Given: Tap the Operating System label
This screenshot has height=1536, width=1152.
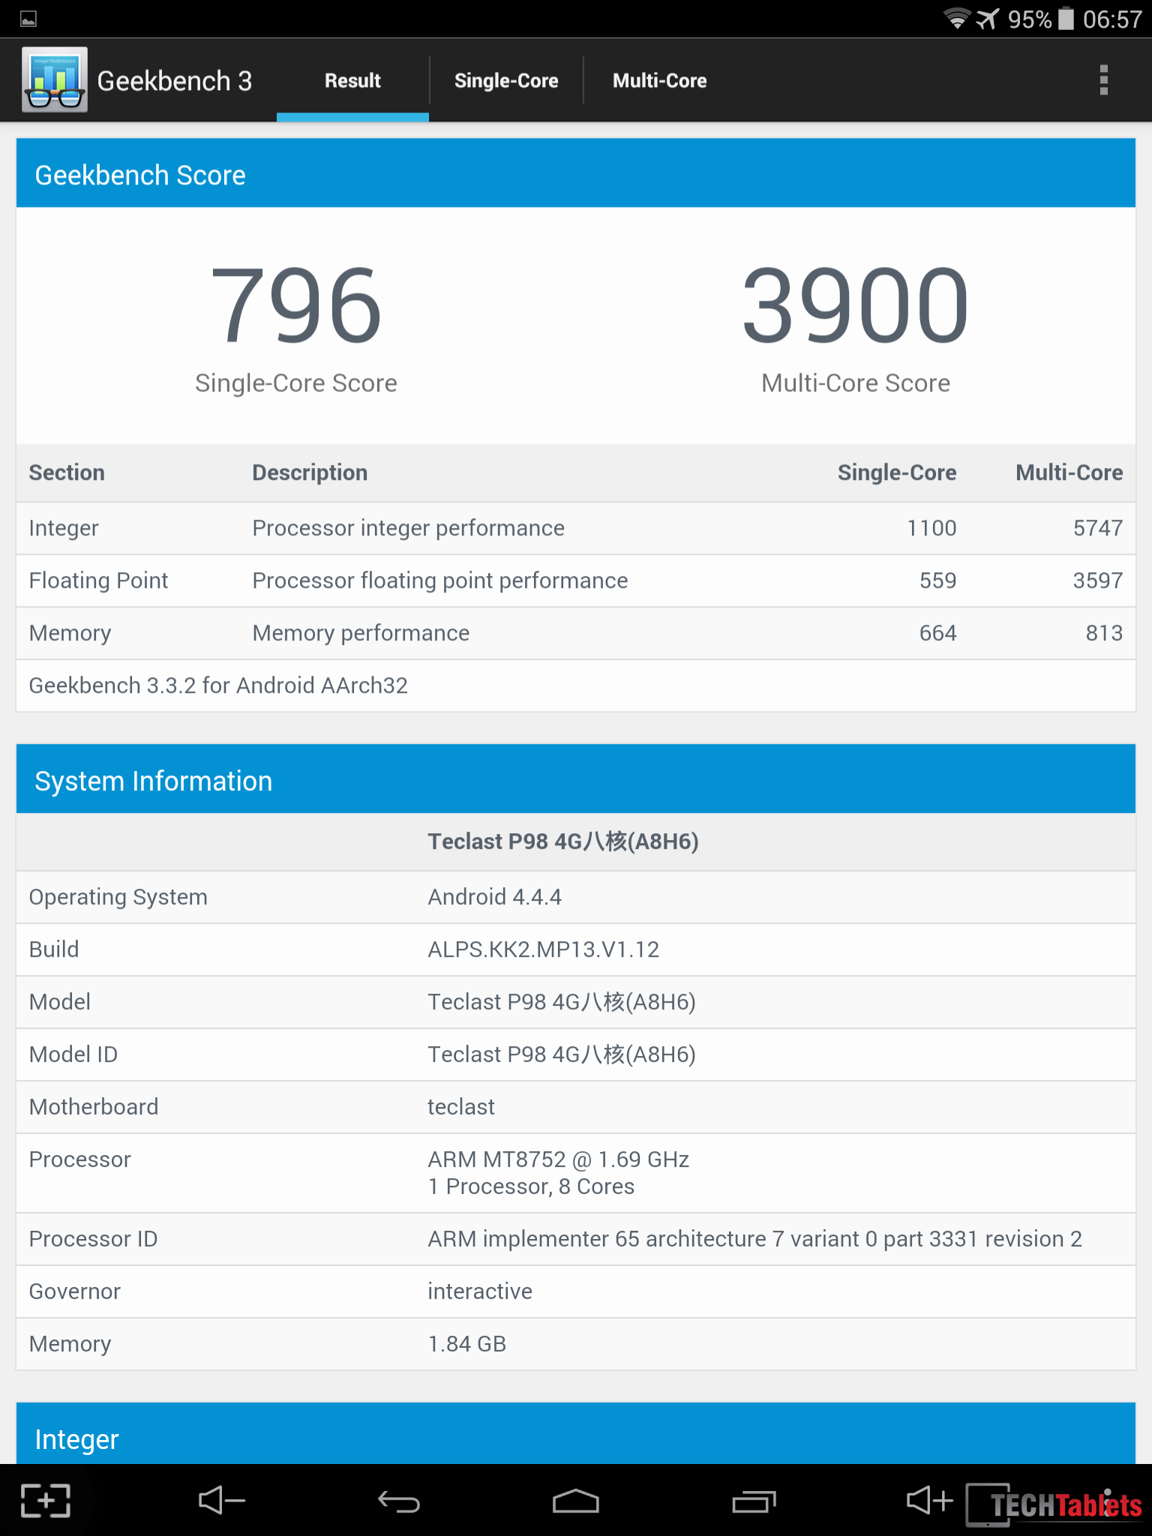Looking at the screenshot, I should pos(118,897).
